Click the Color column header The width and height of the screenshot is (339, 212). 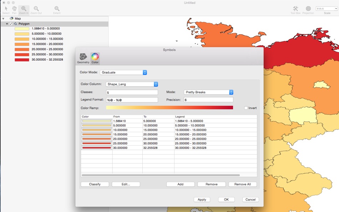pyautogui.click(x=97, y=117)
